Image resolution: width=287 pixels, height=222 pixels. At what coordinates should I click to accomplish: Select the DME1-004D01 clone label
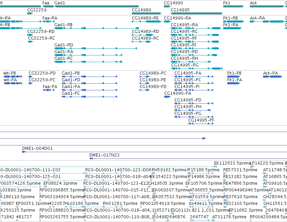coord(37,148)
